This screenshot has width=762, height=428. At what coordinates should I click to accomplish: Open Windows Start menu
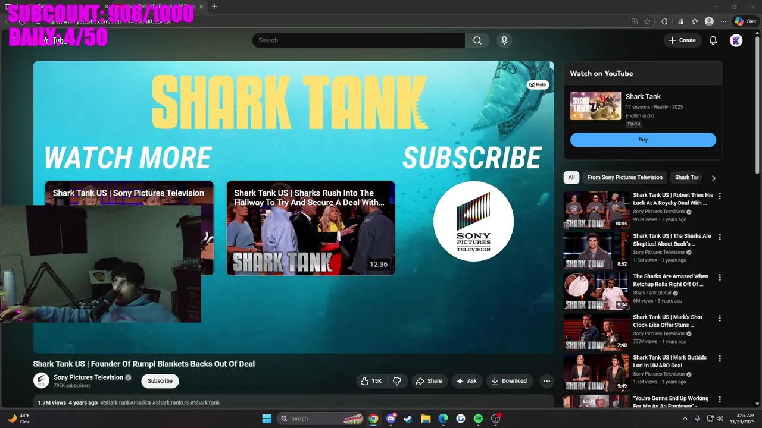click(x=267, y=418)
